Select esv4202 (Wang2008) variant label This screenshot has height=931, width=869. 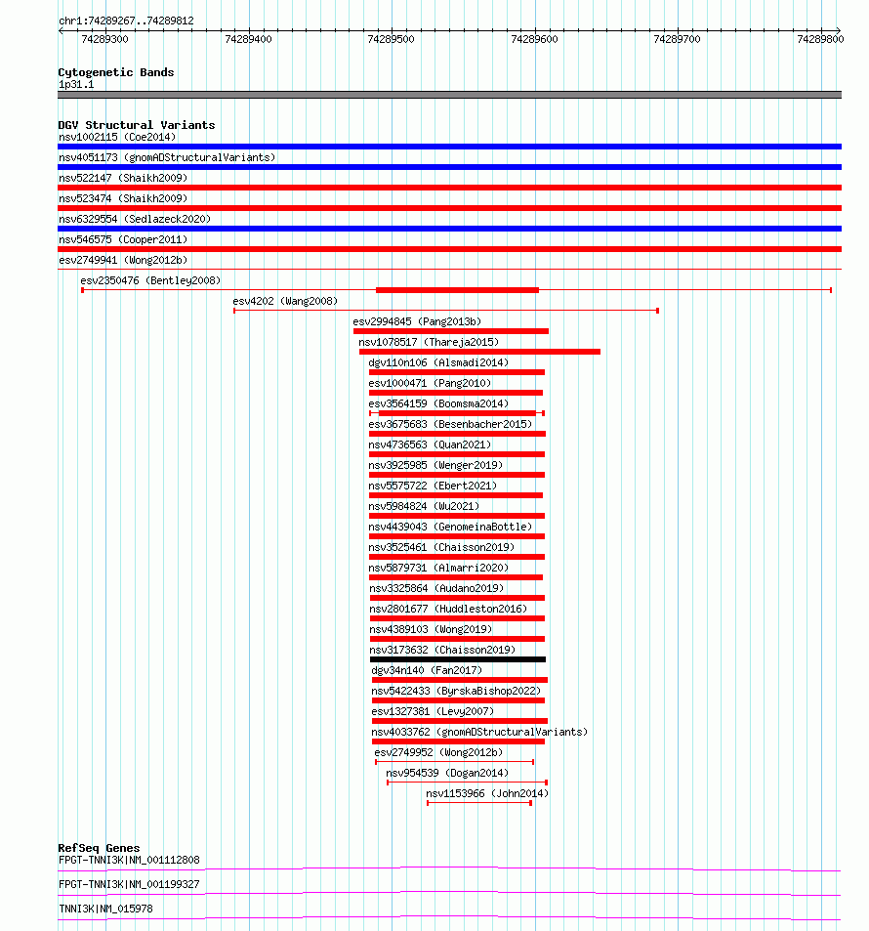click(x=285, y=301)
